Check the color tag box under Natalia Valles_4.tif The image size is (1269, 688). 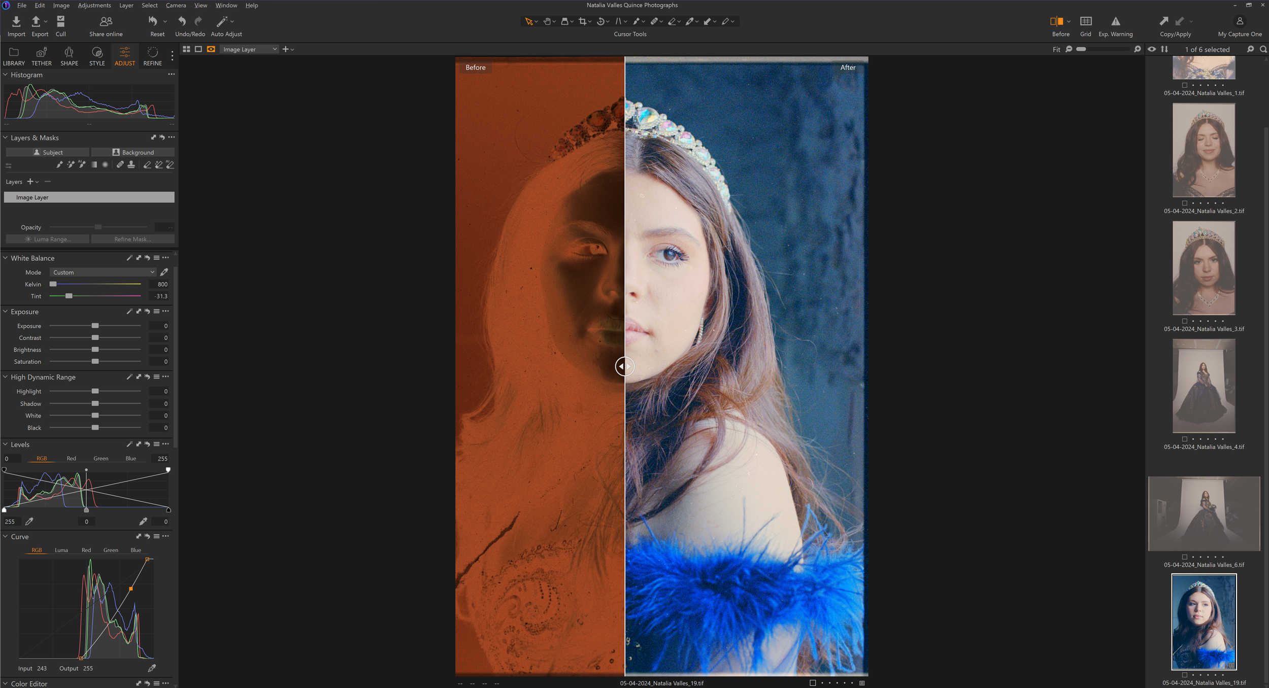point(1184,439)
